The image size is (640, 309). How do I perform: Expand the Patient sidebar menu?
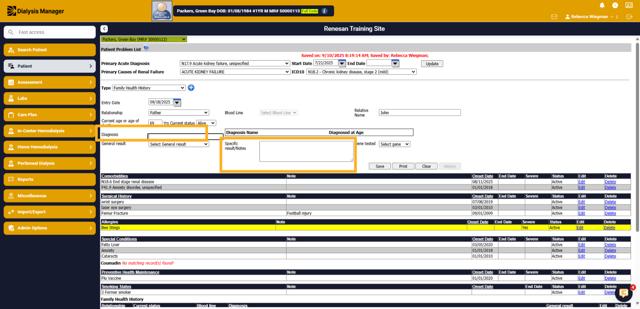point(50,66)
